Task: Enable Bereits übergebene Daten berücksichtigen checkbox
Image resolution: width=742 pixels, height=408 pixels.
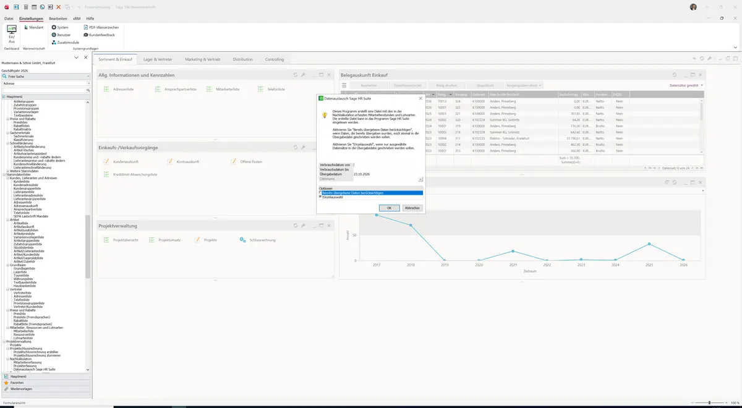Action: (321, 193)
